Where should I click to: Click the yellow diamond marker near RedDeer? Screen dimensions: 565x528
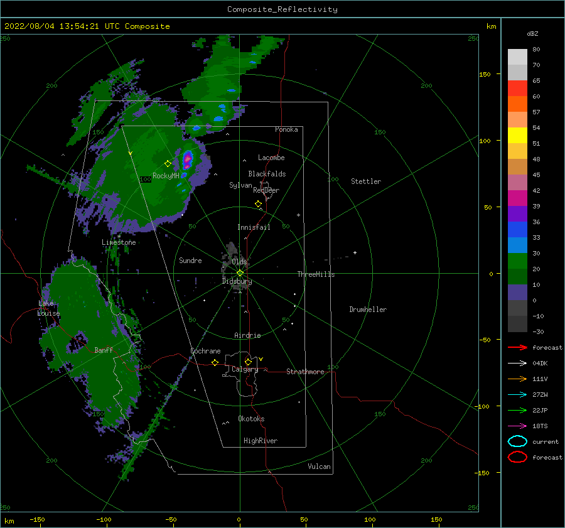(259, 204)
